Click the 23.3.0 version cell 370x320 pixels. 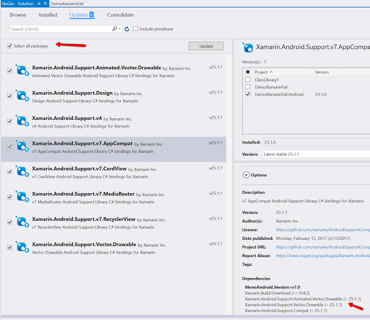click(x=321, y=94)
